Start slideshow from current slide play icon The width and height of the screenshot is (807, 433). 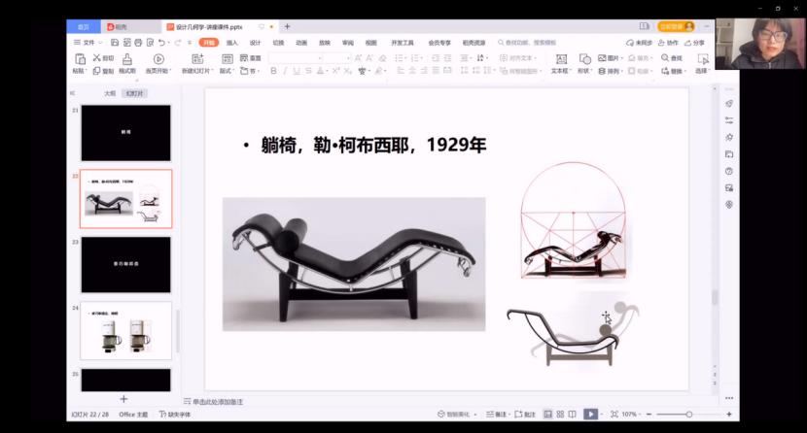point(158,59)
